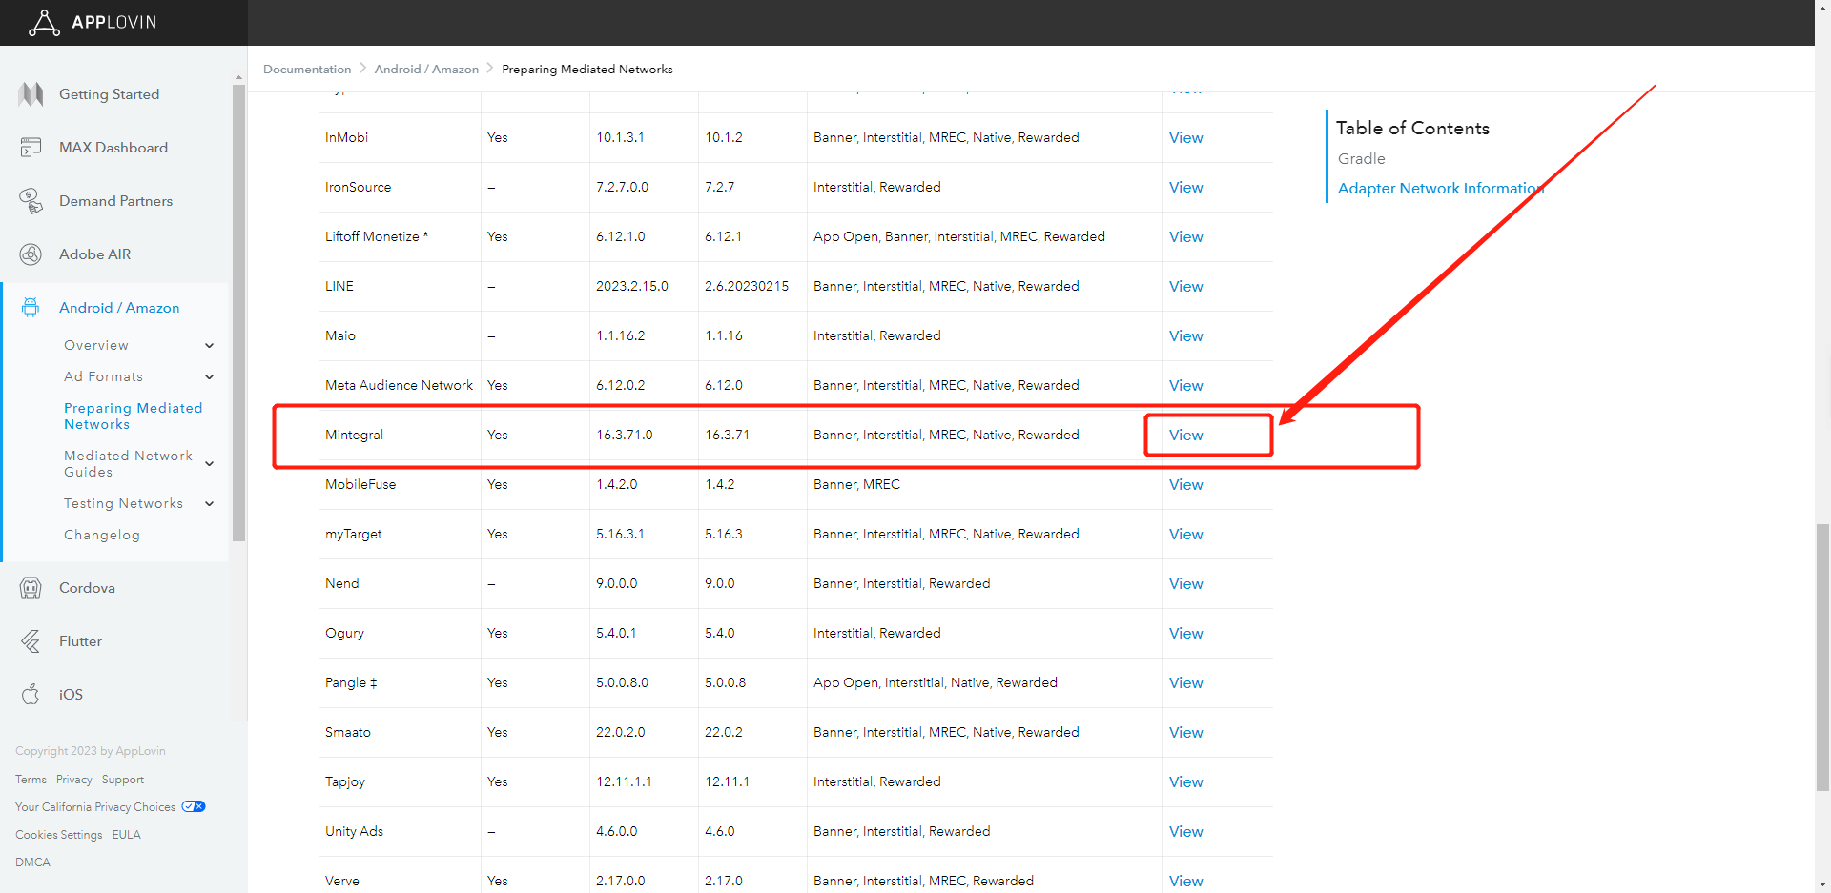Open iOS documentation section
This screenshot has height=893, width=1831.
[x=71, y=695]
